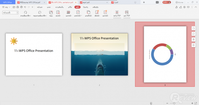Image resolution: width=199 pixels, height=105 pixels.
Task: Click the Rotate (หมุน) pages icon
Action: (51, 12)
